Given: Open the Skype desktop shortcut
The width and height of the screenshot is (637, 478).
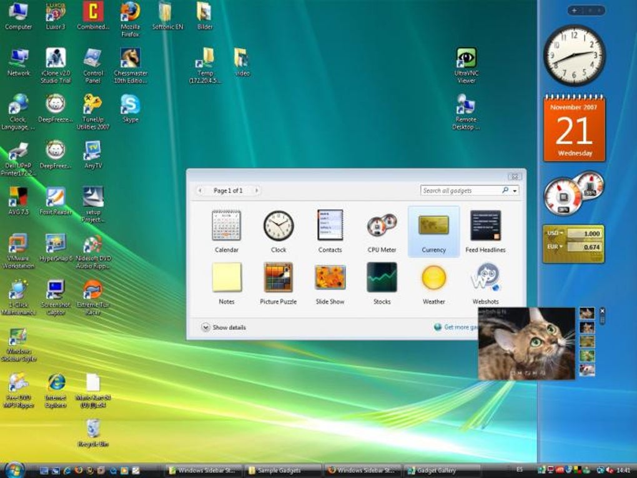Looking at the screenshot, I should click(130, 109).
